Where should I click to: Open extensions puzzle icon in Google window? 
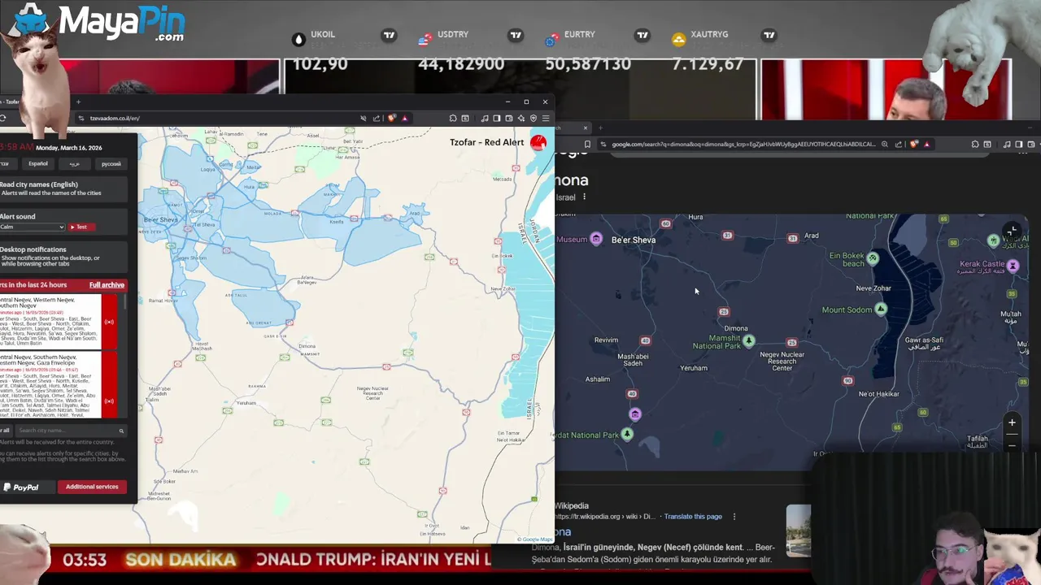975,144
